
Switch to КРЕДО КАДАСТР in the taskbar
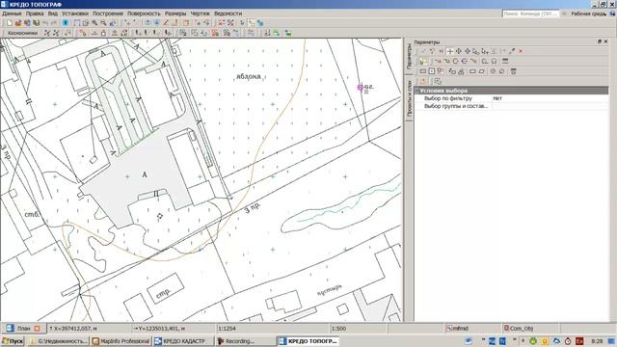point(183,341)
